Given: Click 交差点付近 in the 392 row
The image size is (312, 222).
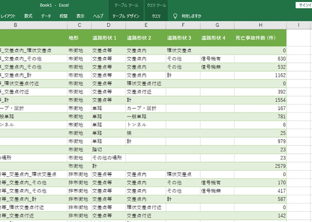Looking at the screenshot, I should (x=146, y=92).
